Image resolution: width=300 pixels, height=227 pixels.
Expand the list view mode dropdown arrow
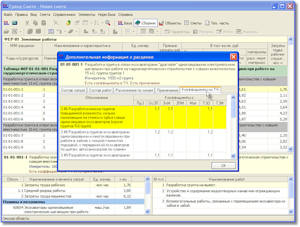[x=91, y=23]
